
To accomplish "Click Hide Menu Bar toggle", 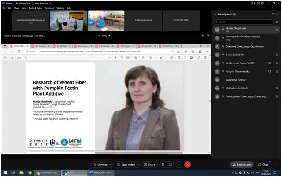I will pos(43,4).
